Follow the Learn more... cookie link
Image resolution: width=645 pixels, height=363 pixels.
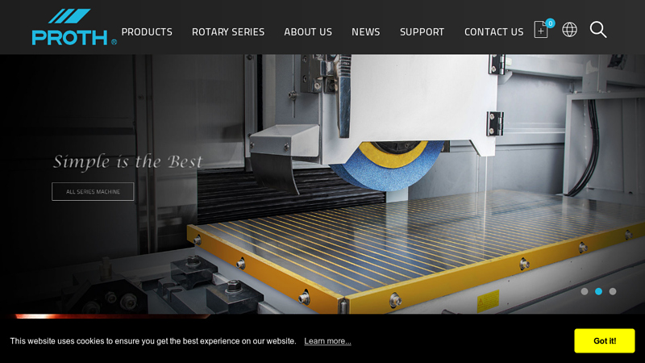point(328,341)
